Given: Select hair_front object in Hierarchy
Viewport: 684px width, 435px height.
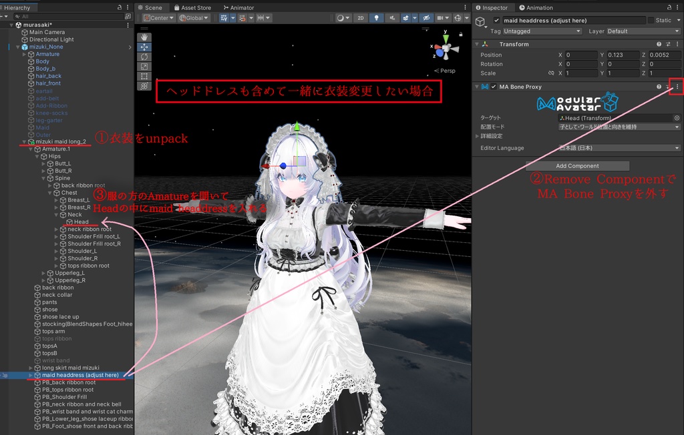Looking at the screenshot, I should pos(48,83).
